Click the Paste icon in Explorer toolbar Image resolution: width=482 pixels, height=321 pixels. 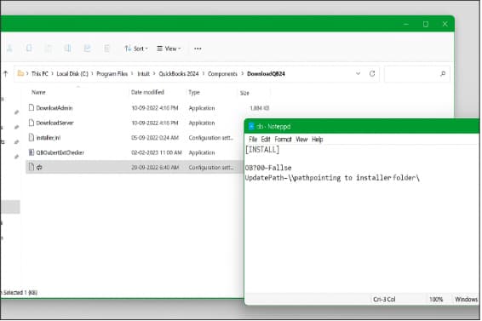[x=49, y=49]
